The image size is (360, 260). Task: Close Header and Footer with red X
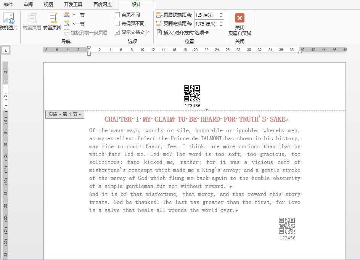click(240, 18)
